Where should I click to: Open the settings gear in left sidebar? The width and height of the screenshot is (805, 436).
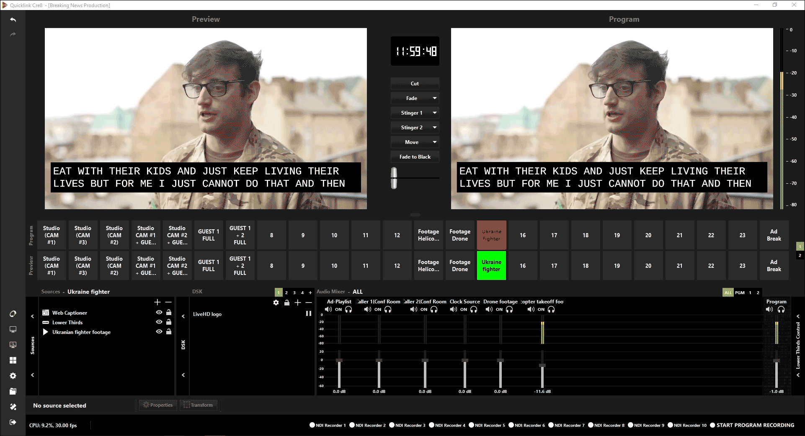pos(13,376)
